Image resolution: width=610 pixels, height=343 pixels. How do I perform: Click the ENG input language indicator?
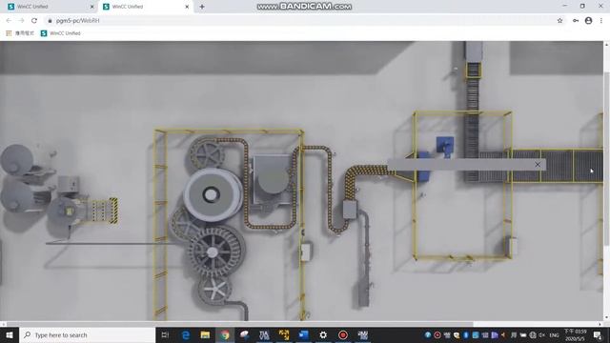pyautogui.click(x=554, y=335)
